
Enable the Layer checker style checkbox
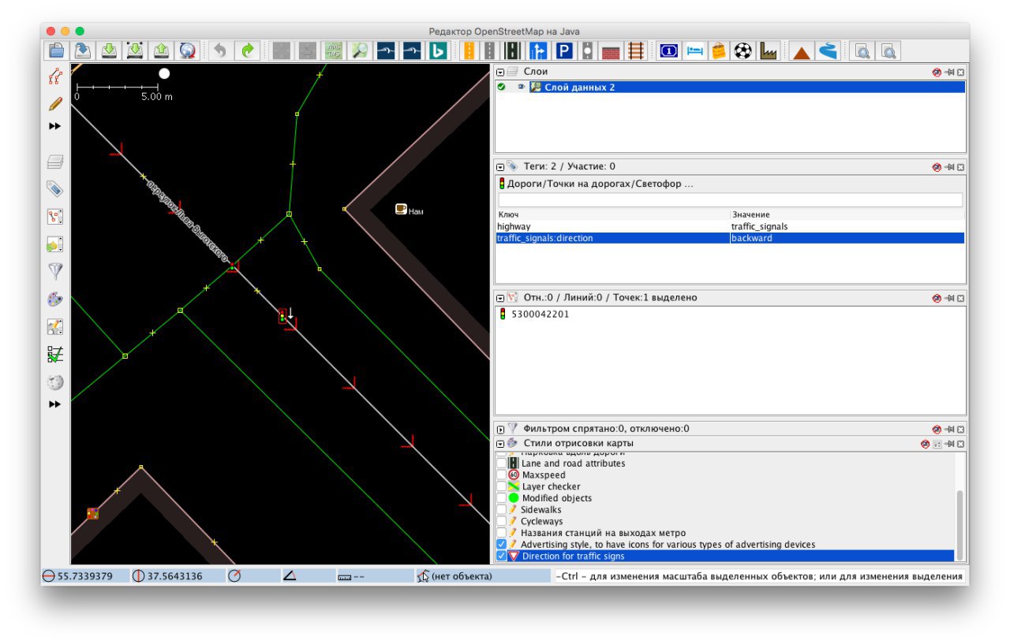[502, 486]
